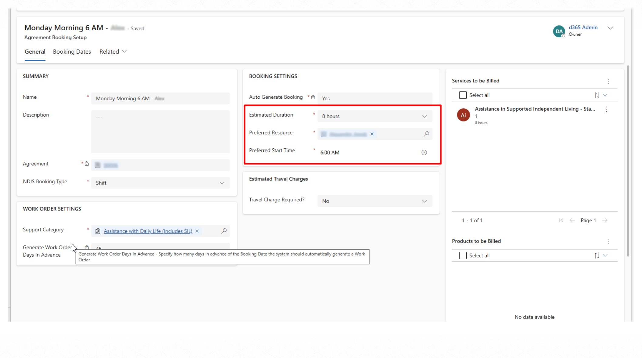Open the Assistance with Daily Life link

pos(148,231)
